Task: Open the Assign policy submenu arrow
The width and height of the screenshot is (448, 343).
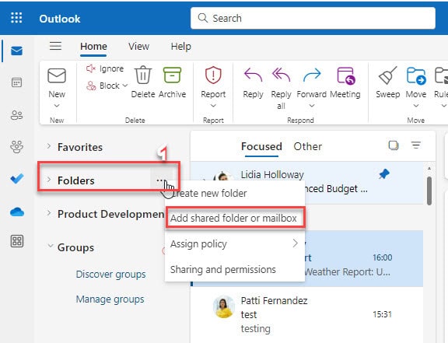Action: coord(295,243)
